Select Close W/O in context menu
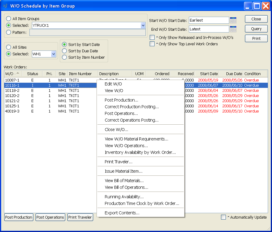272x232 pixels. click(116, 130)
